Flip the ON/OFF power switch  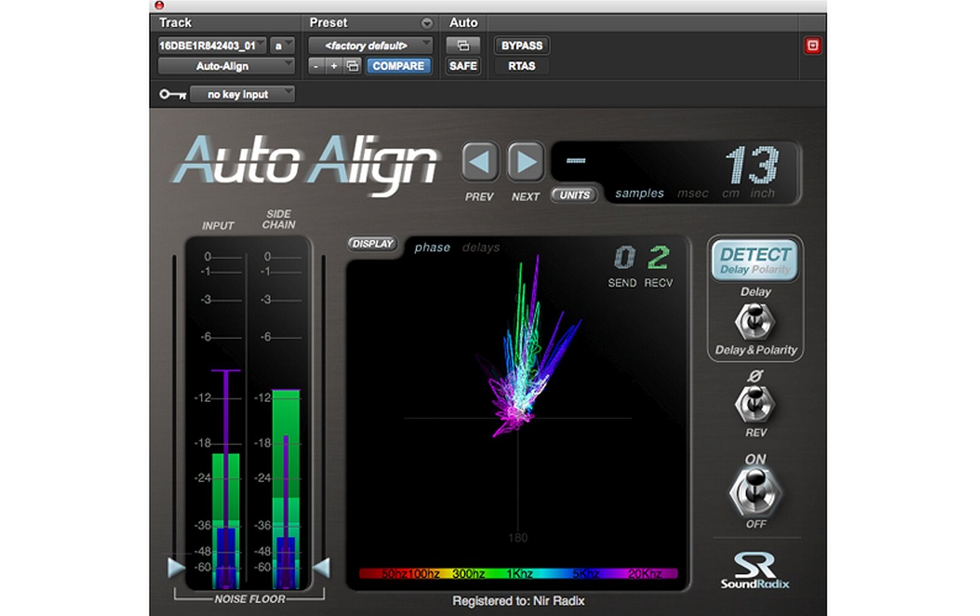[755, 491]
